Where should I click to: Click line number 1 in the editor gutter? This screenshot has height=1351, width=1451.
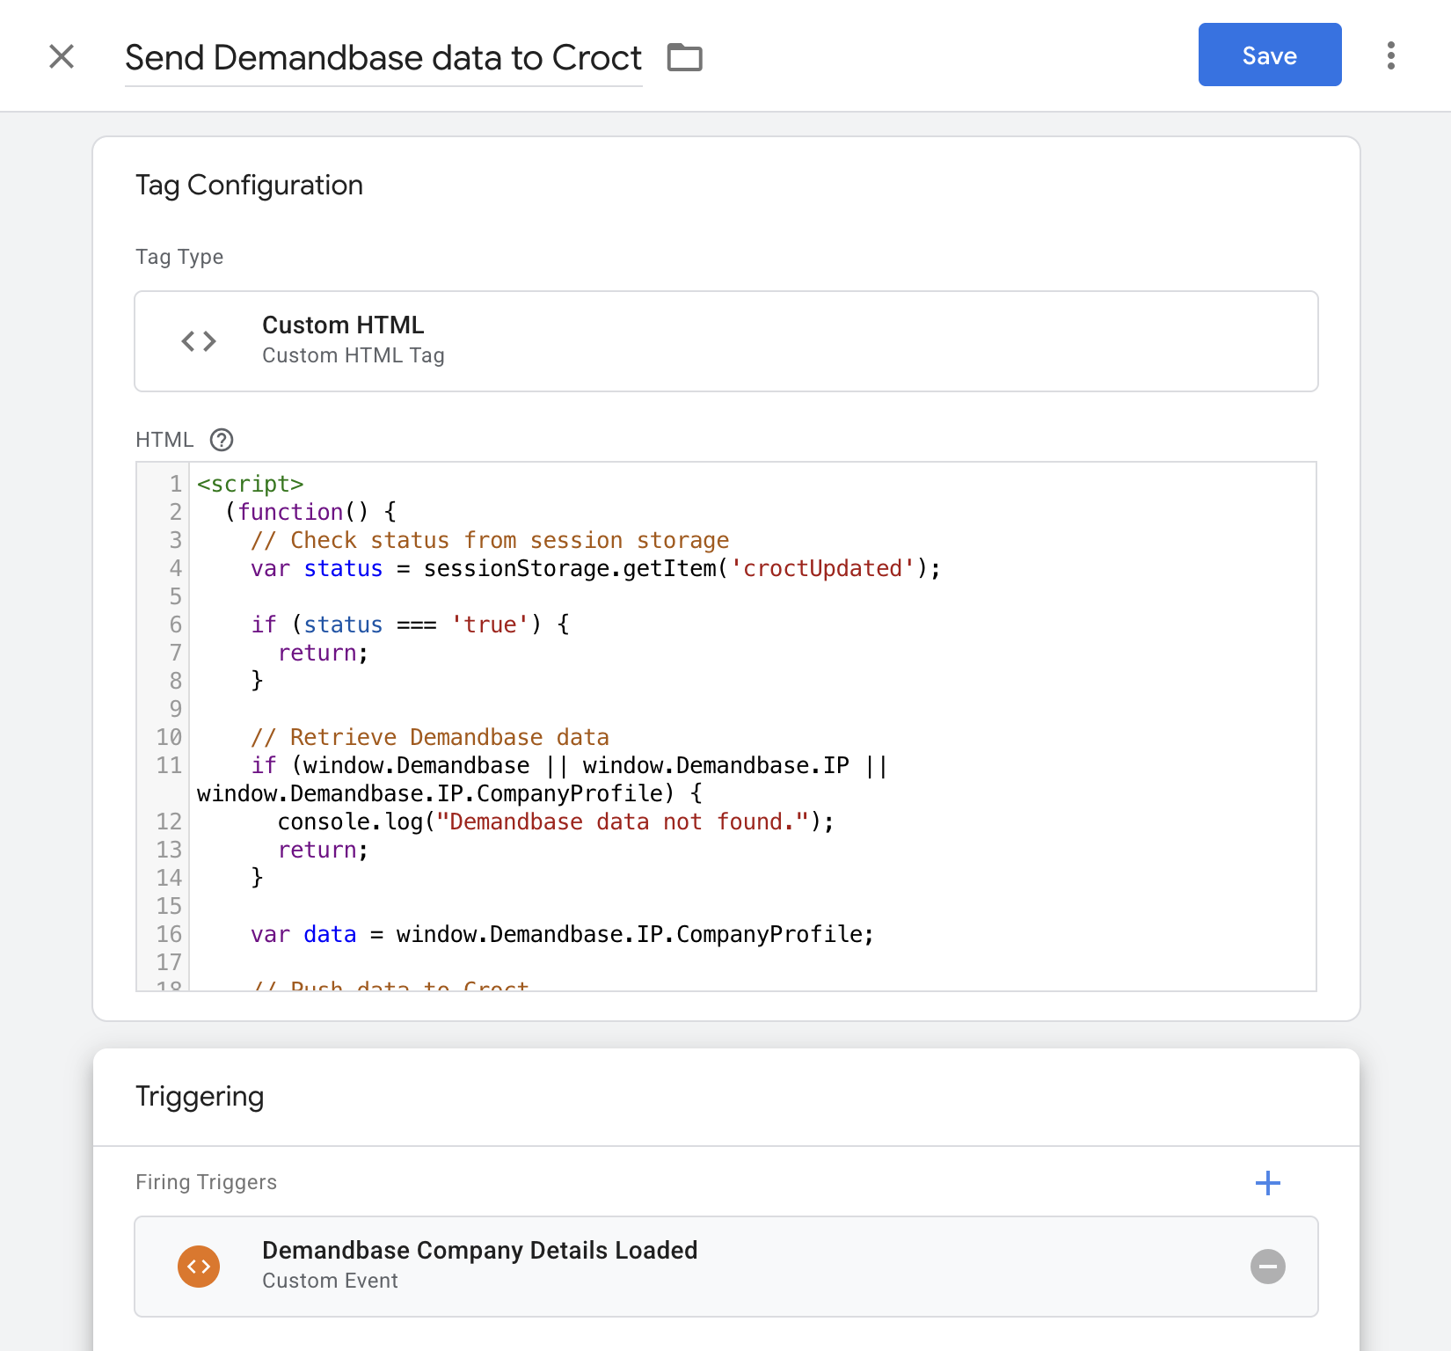tap(176, 484)
